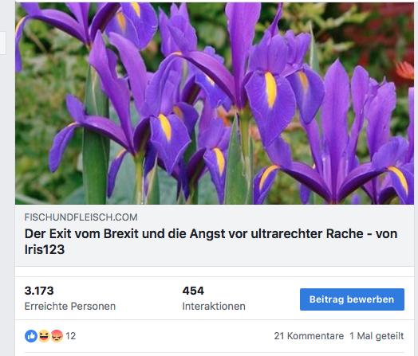The height and width of the screenshot is (356, 418).
Task: Click the Iris123 author name in headline
Action: pyautogui.click(x=45, y=249)
